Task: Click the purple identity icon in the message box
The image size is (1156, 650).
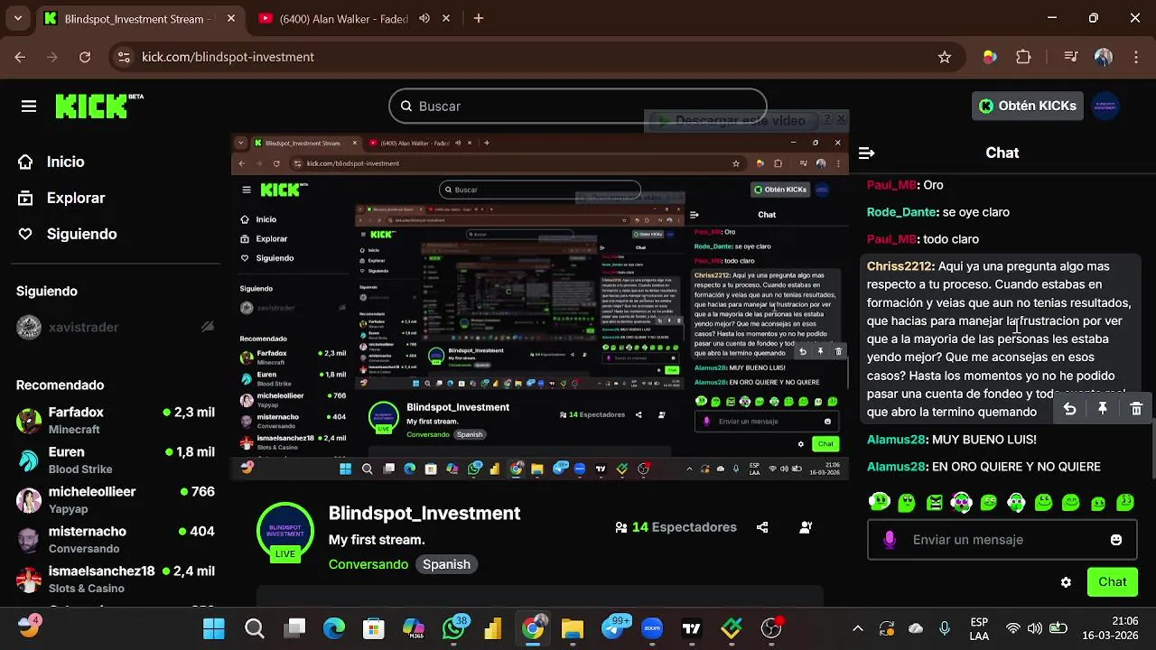Action: 890,540
